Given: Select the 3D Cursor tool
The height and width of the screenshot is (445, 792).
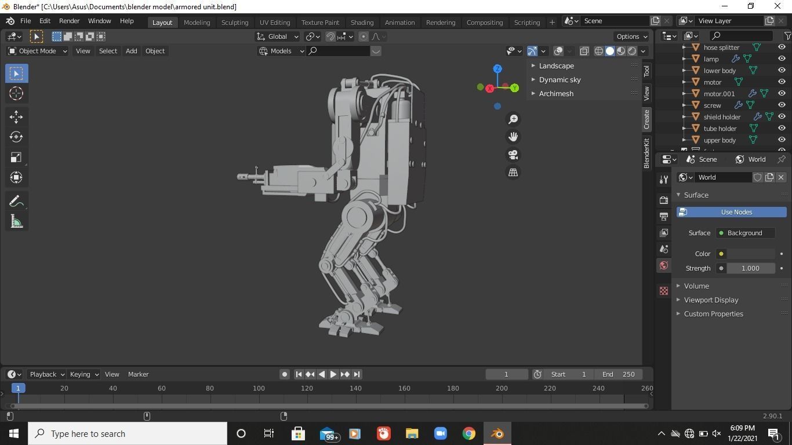Looking at the screenshot, I should click(x=16, y=93).
